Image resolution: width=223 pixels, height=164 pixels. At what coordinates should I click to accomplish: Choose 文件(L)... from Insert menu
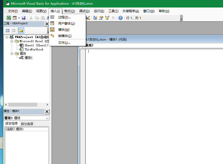[67, 43]
